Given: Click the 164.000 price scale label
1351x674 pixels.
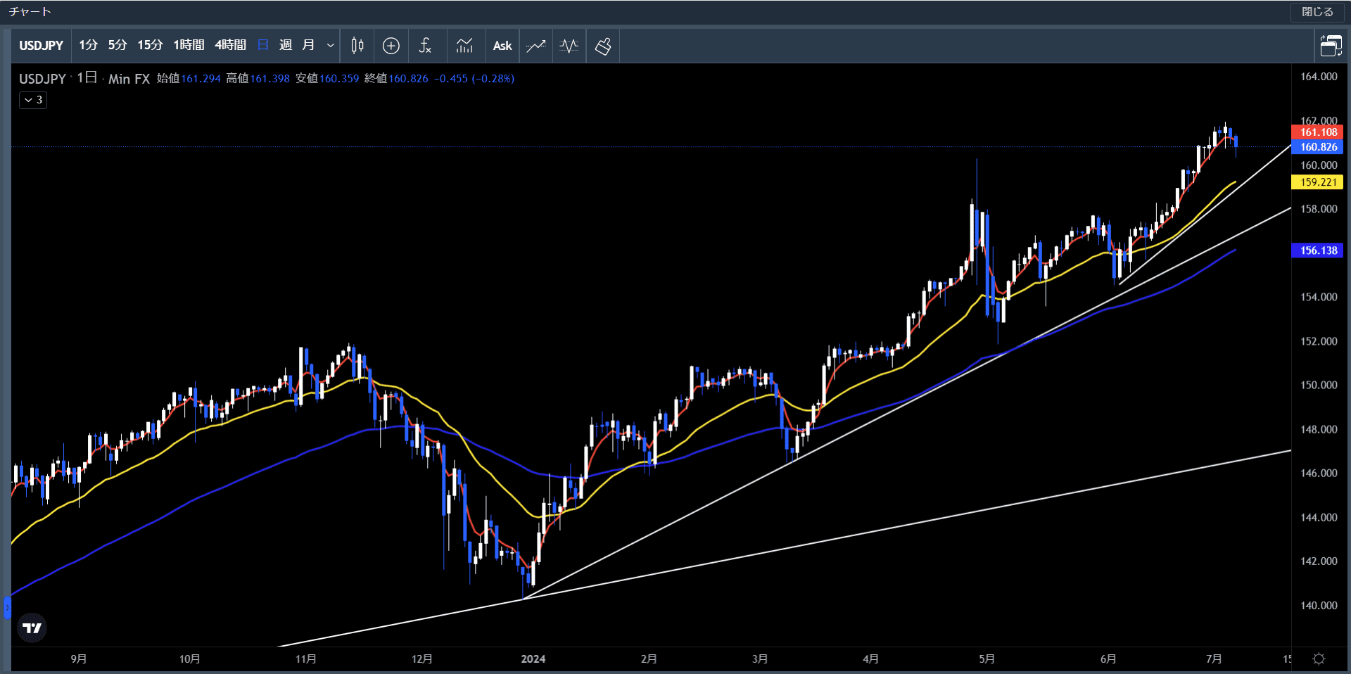Looking at the screenshot, I should pyautogui.click(x=1319, y=77).
